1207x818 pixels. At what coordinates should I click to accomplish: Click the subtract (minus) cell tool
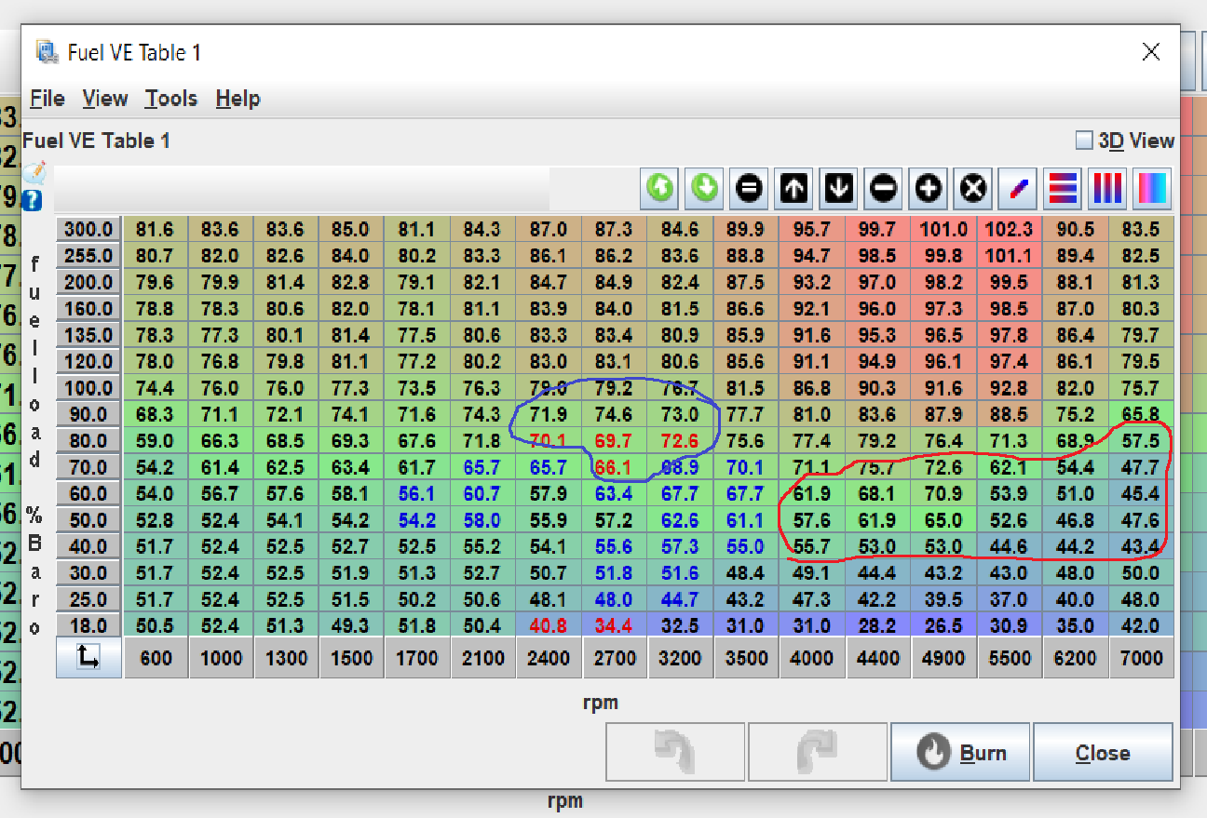883,189
